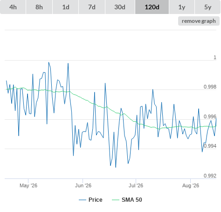Click the green SMA 50 line swatch
221x212 pixels.
point(116,200)
